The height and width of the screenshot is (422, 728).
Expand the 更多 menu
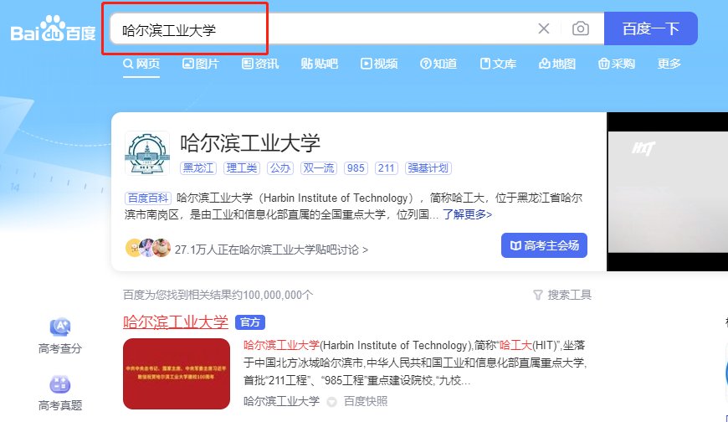tap(669, 64)
